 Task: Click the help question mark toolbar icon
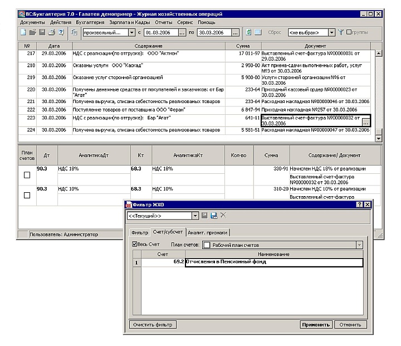point(61,33)
